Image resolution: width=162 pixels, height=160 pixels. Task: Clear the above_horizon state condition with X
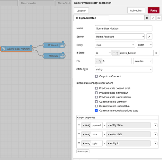point(156,53)
